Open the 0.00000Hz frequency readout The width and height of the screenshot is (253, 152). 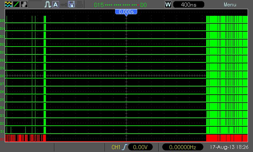click(182, 147)
